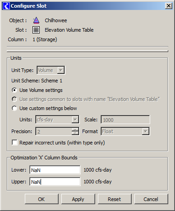
Task: Click the Optimization 'X' Column Bounds group title
Action: (44, 158)
